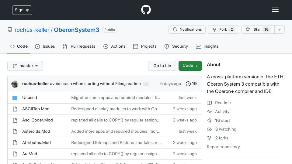Switch to the Pull requests tab
This screenshot has height=164, width=292.
tap(79, 46)
